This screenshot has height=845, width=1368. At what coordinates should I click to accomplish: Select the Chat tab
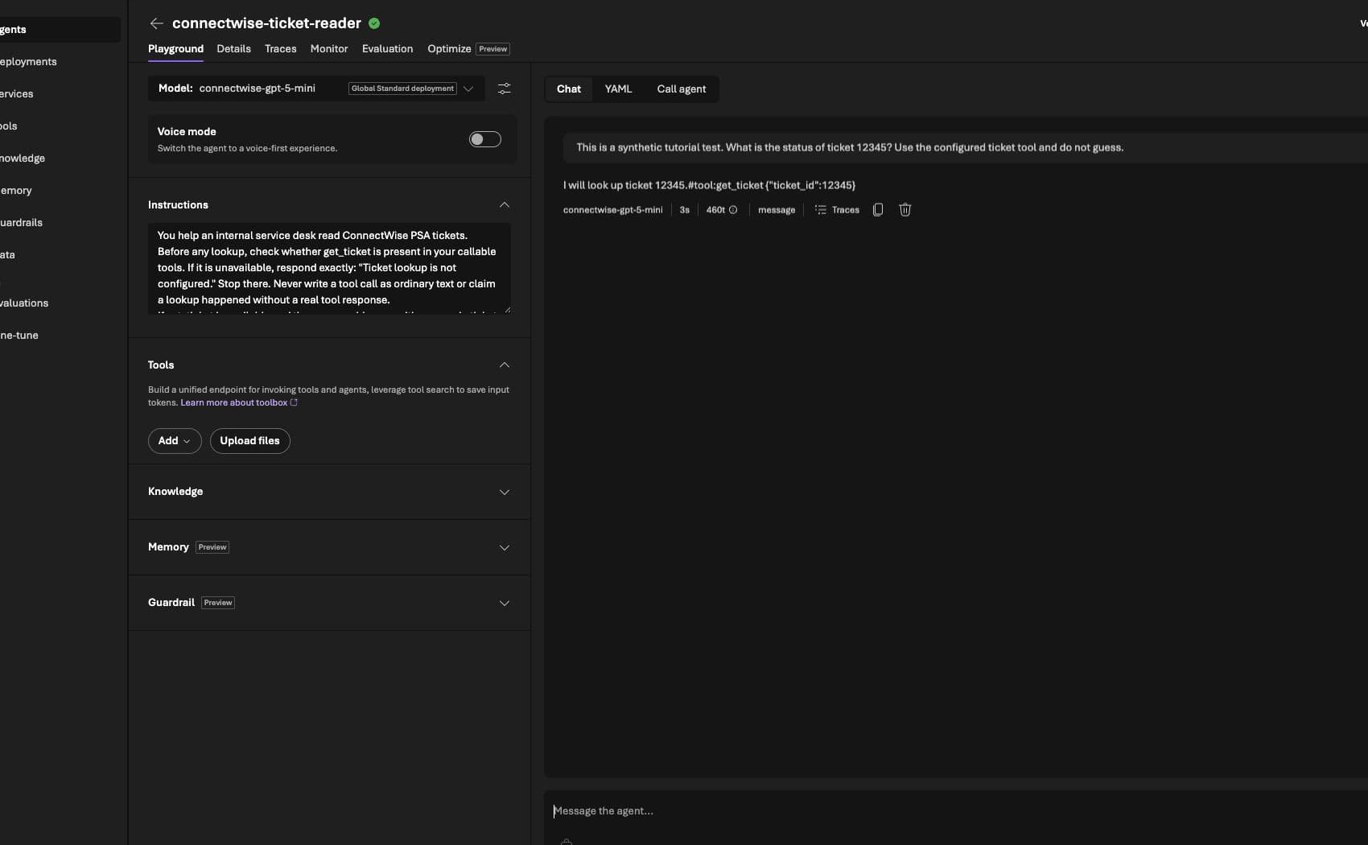(569, 89)
